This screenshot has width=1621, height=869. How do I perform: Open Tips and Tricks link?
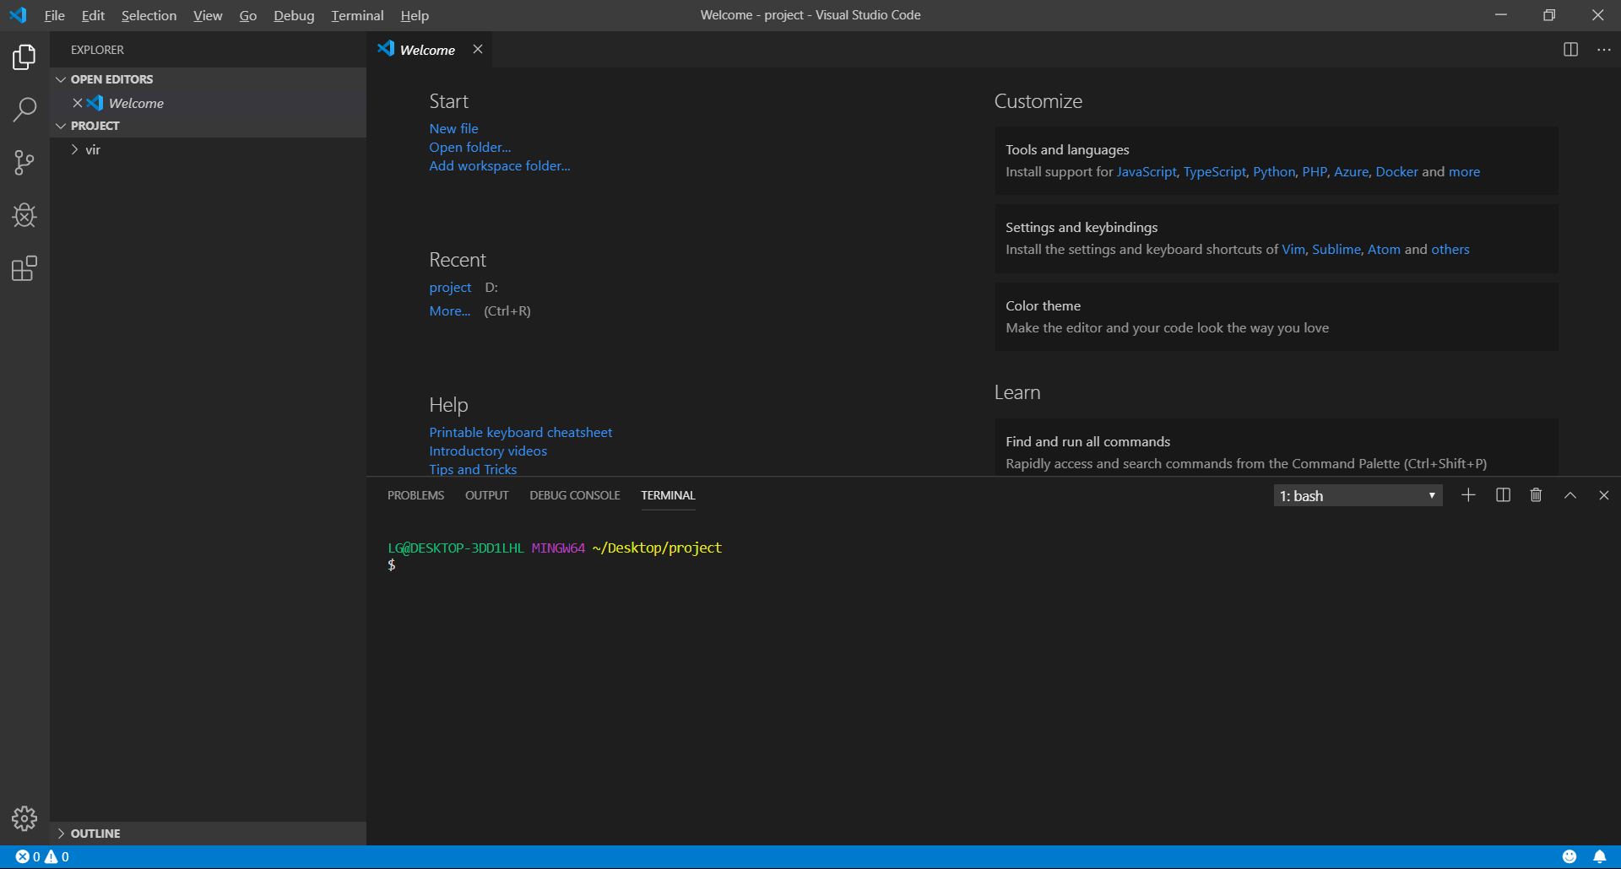click(x=473, y=469)
